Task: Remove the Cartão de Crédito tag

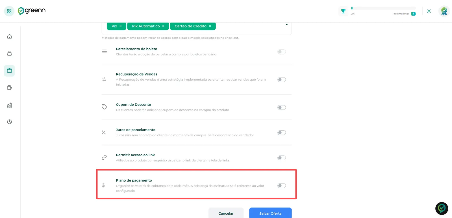Action: pos(210,26)
